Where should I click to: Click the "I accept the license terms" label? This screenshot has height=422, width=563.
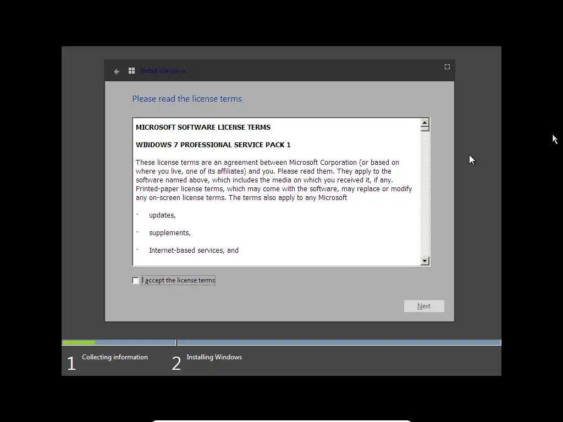pos(179,280)
